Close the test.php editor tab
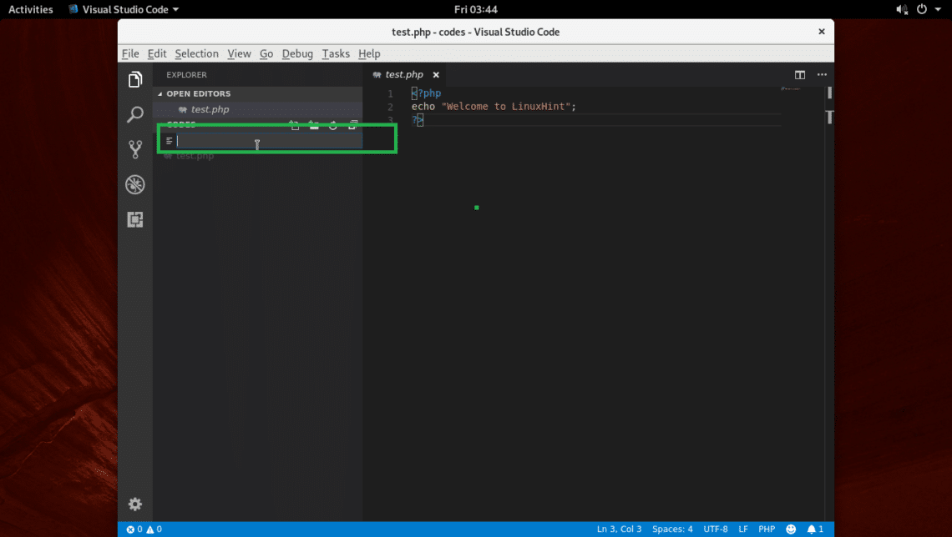This screenshot has width=952, height=537. (x=436, y=75)
